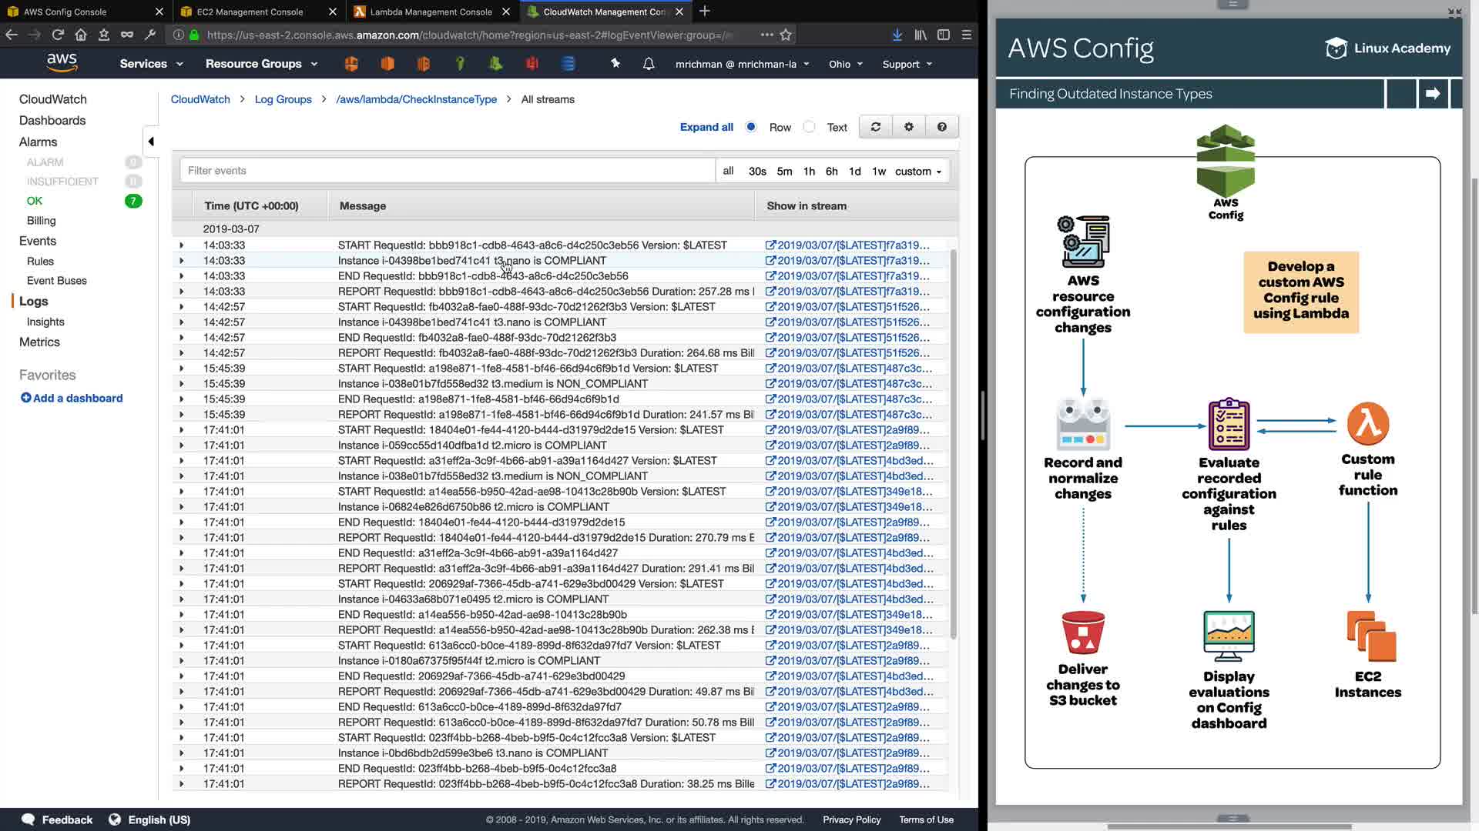Click the Log Groups breadcrumb link
1479x831 pixels.
(283, 99)
